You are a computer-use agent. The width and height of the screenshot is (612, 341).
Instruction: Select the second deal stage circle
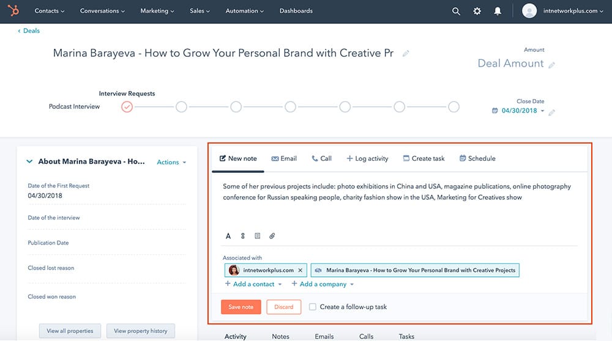[182, 106]
